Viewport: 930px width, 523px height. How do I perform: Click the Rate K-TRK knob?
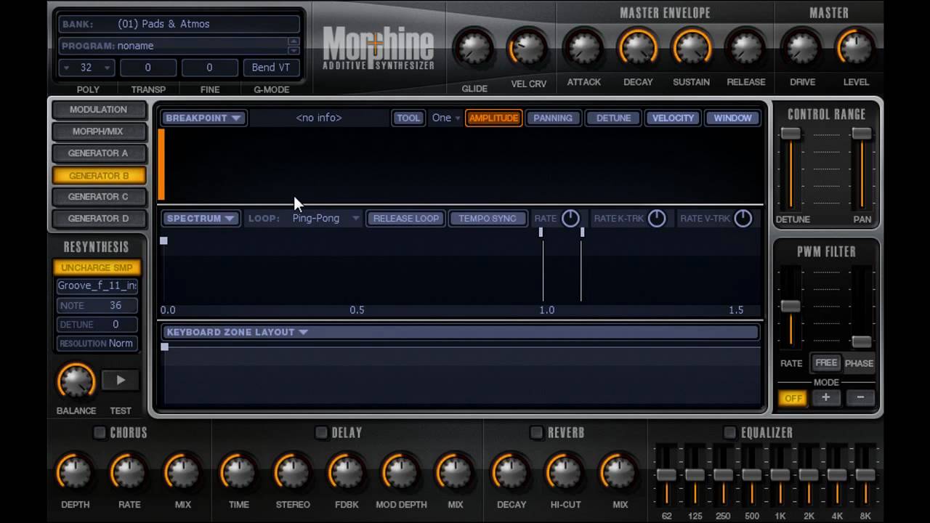click(656, 218)
